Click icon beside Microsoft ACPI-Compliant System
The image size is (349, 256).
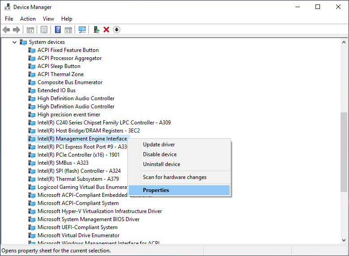tap(32, 203)
